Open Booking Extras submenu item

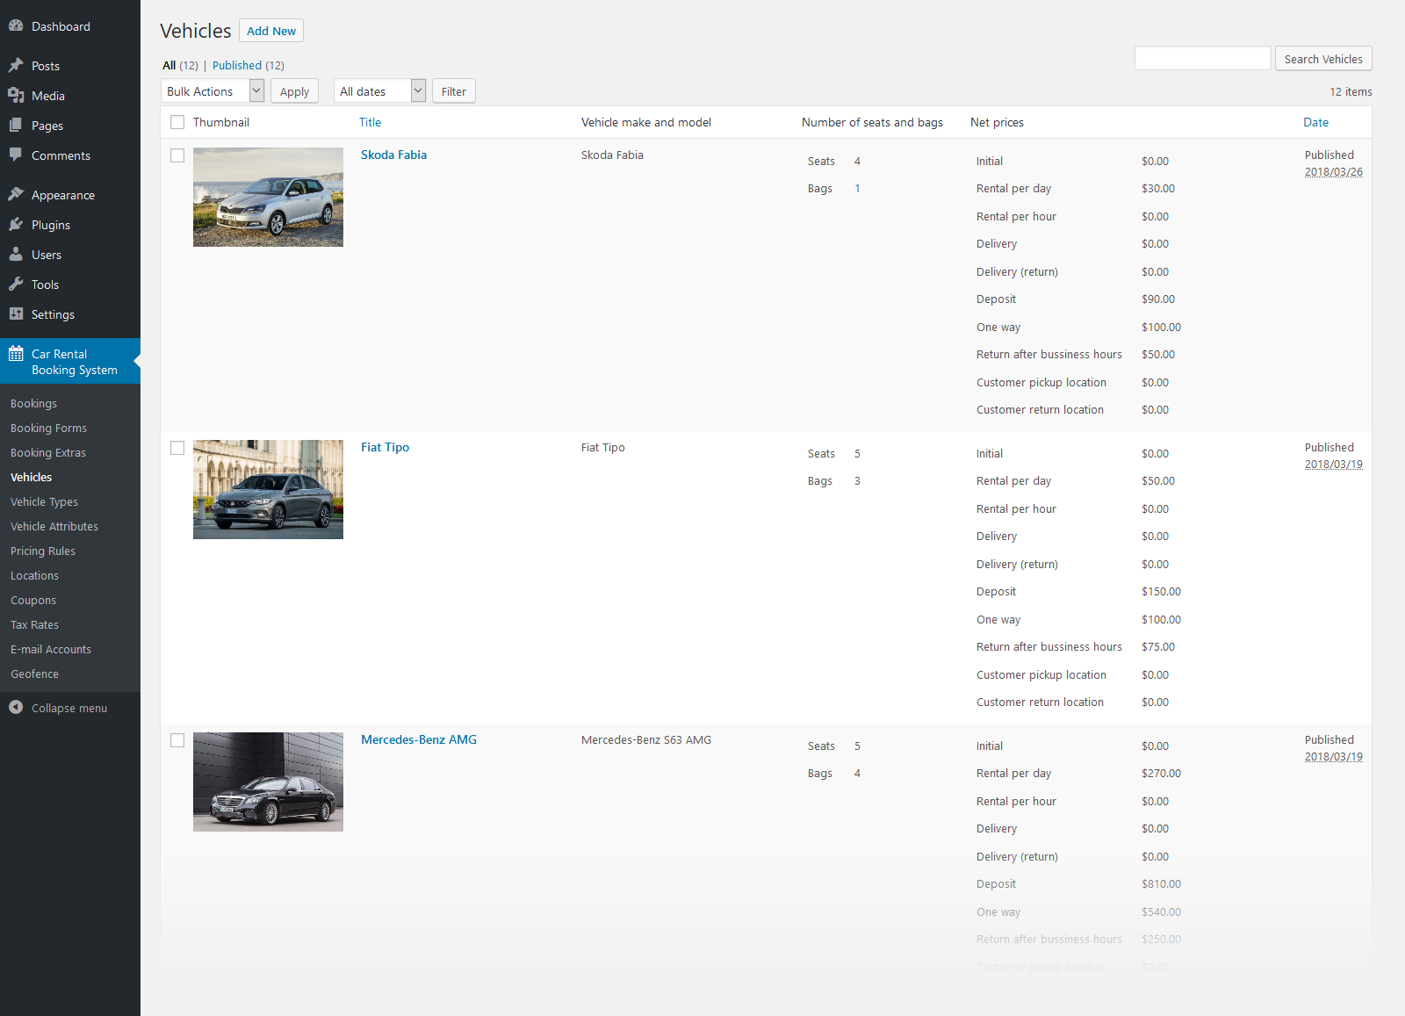coord(48,453)
